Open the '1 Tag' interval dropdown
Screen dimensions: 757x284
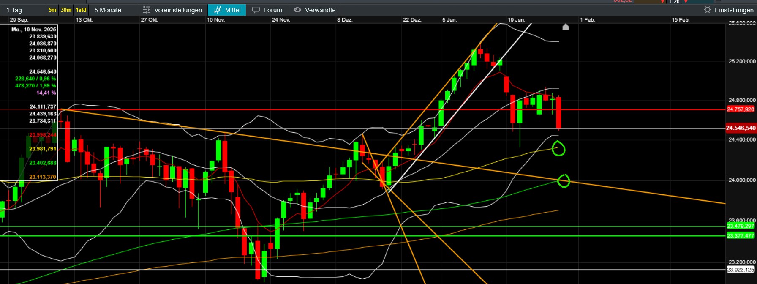pos(23,10)
